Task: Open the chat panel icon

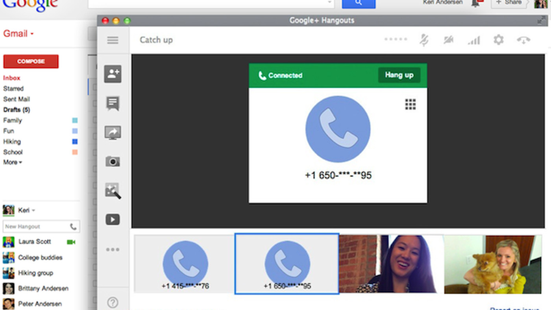Action: 113,103
